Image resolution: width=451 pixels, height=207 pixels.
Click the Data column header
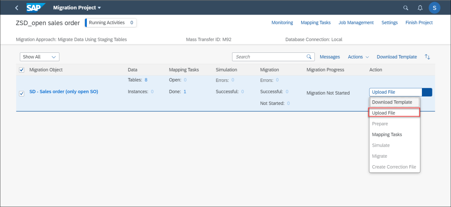click(133, 70)
